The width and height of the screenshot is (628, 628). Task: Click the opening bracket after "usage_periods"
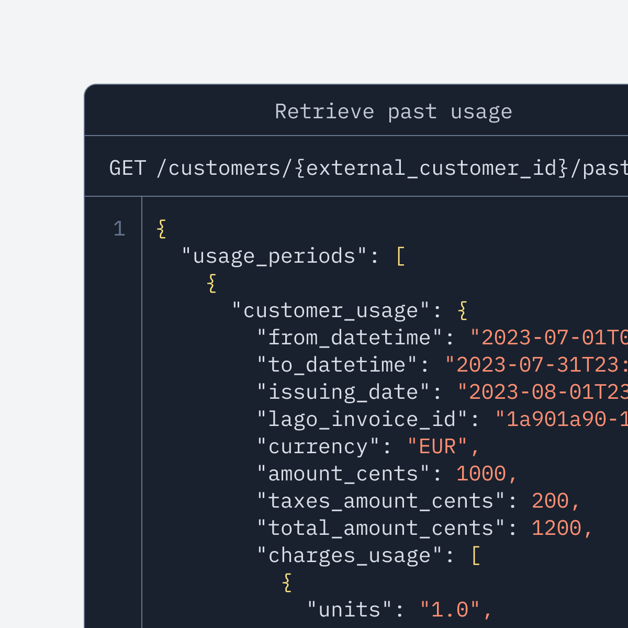(400, 256)
